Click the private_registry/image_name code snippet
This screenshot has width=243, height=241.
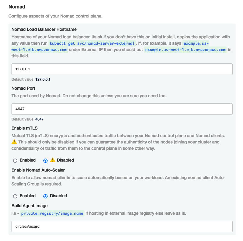pos(52,214)
